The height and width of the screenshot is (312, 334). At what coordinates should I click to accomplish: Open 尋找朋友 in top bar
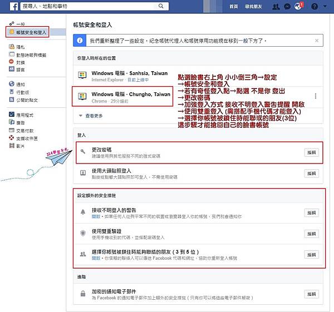(253, 7)
